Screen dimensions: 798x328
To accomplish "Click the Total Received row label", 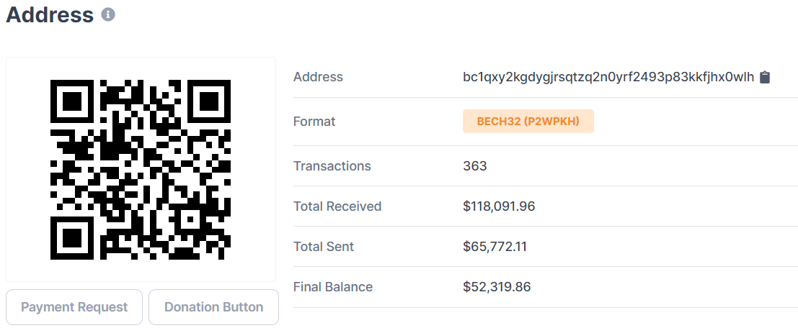I will [337, 206].
